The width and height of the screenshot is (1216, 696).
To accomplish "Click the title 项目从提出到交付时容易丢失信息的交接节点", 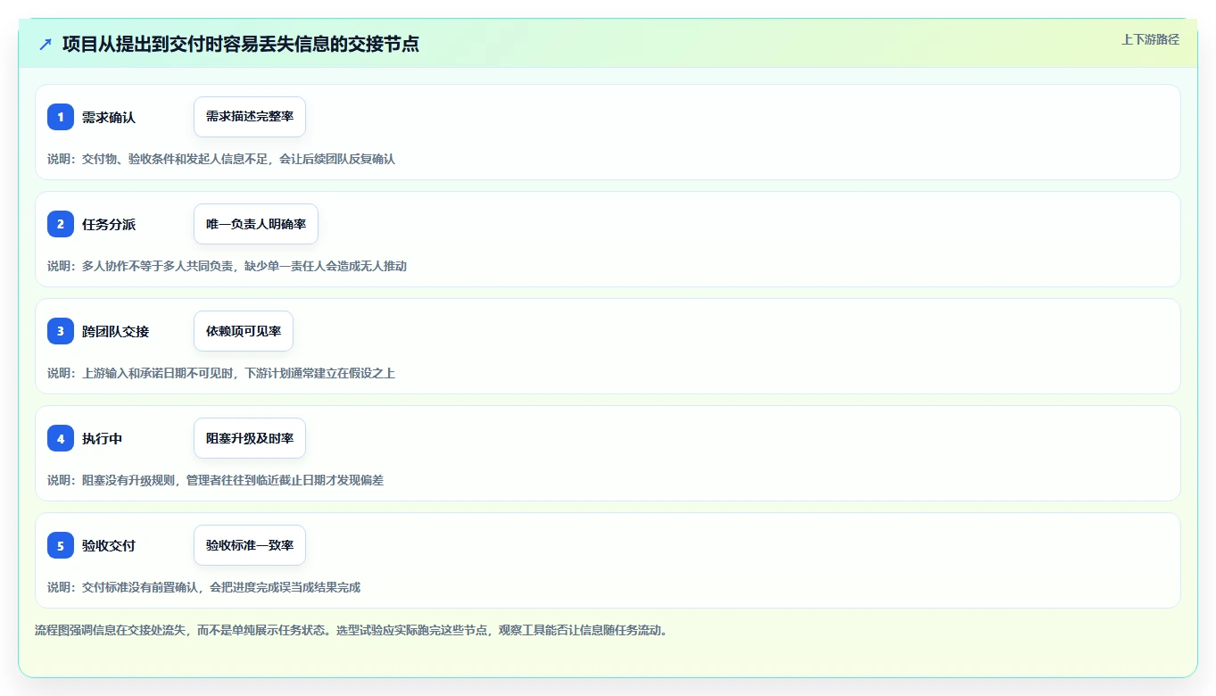I will [x=241, y=44].
